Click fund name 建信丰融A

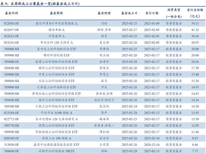click(x=57, y=30)
